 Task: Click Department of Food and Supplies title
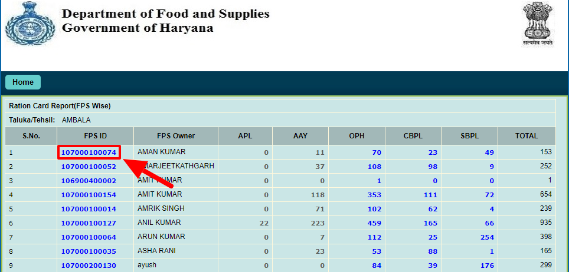[x=166, y=14]
